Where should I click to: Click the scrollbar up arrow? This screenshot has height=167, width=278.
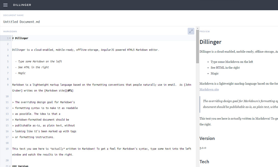click(197, 28)
